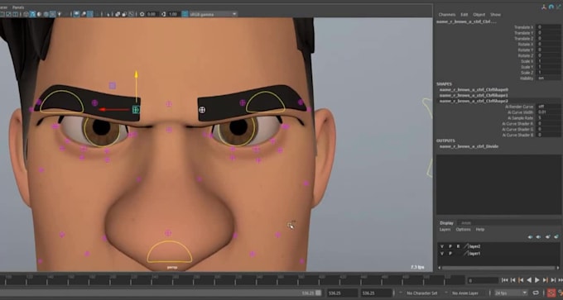Click the exposure reset icon in panel toolbar

[x=142, y=14]
